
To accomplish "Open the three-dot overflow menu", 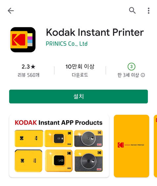I will tap(148, 11).
